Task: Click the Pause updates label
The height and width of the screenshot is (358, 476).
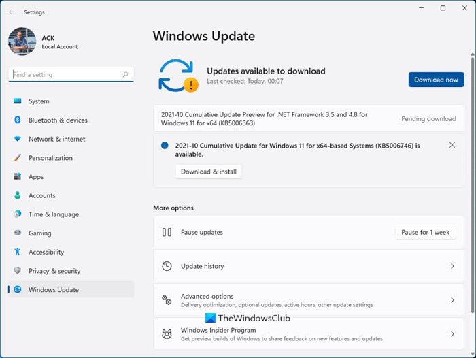Action: [x=202, y=232]
